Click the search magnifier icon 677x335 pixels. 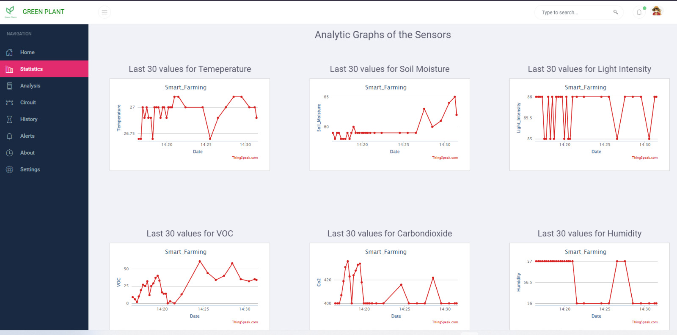616,12
